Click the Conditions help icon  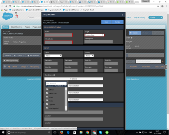(54, 75)
